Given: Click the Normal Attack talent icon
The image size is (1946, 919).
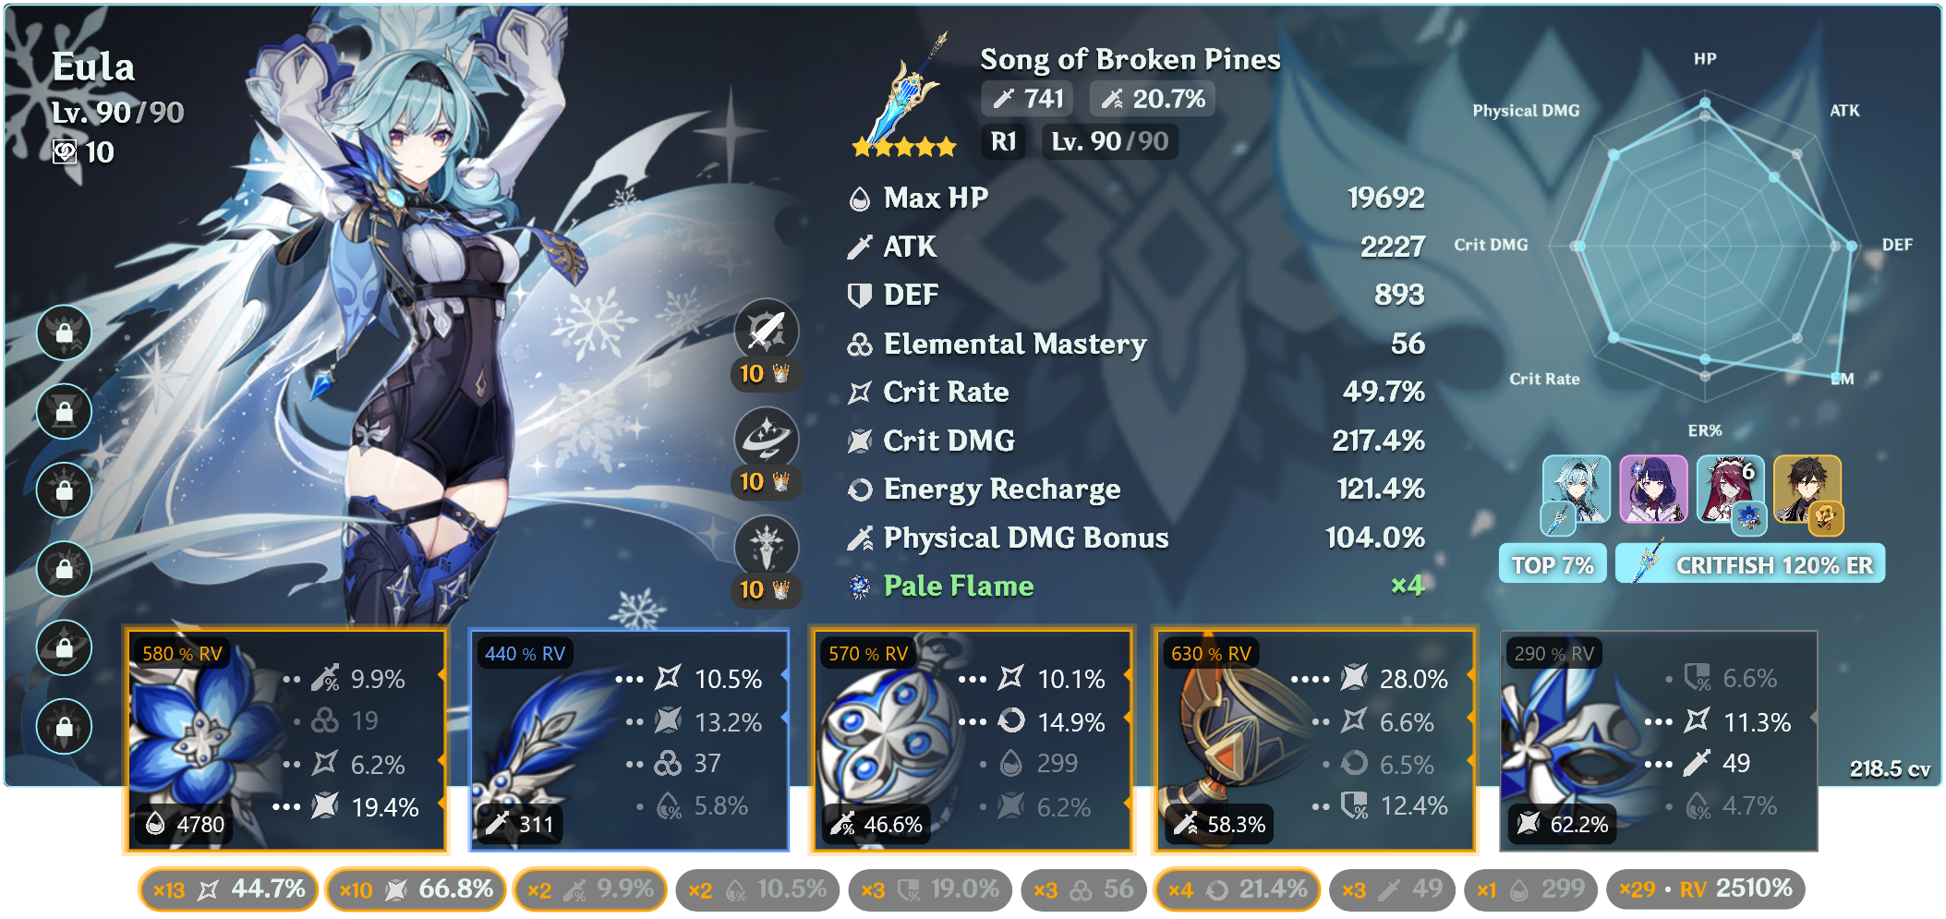Looking at the screenshot, I should 766,331.
